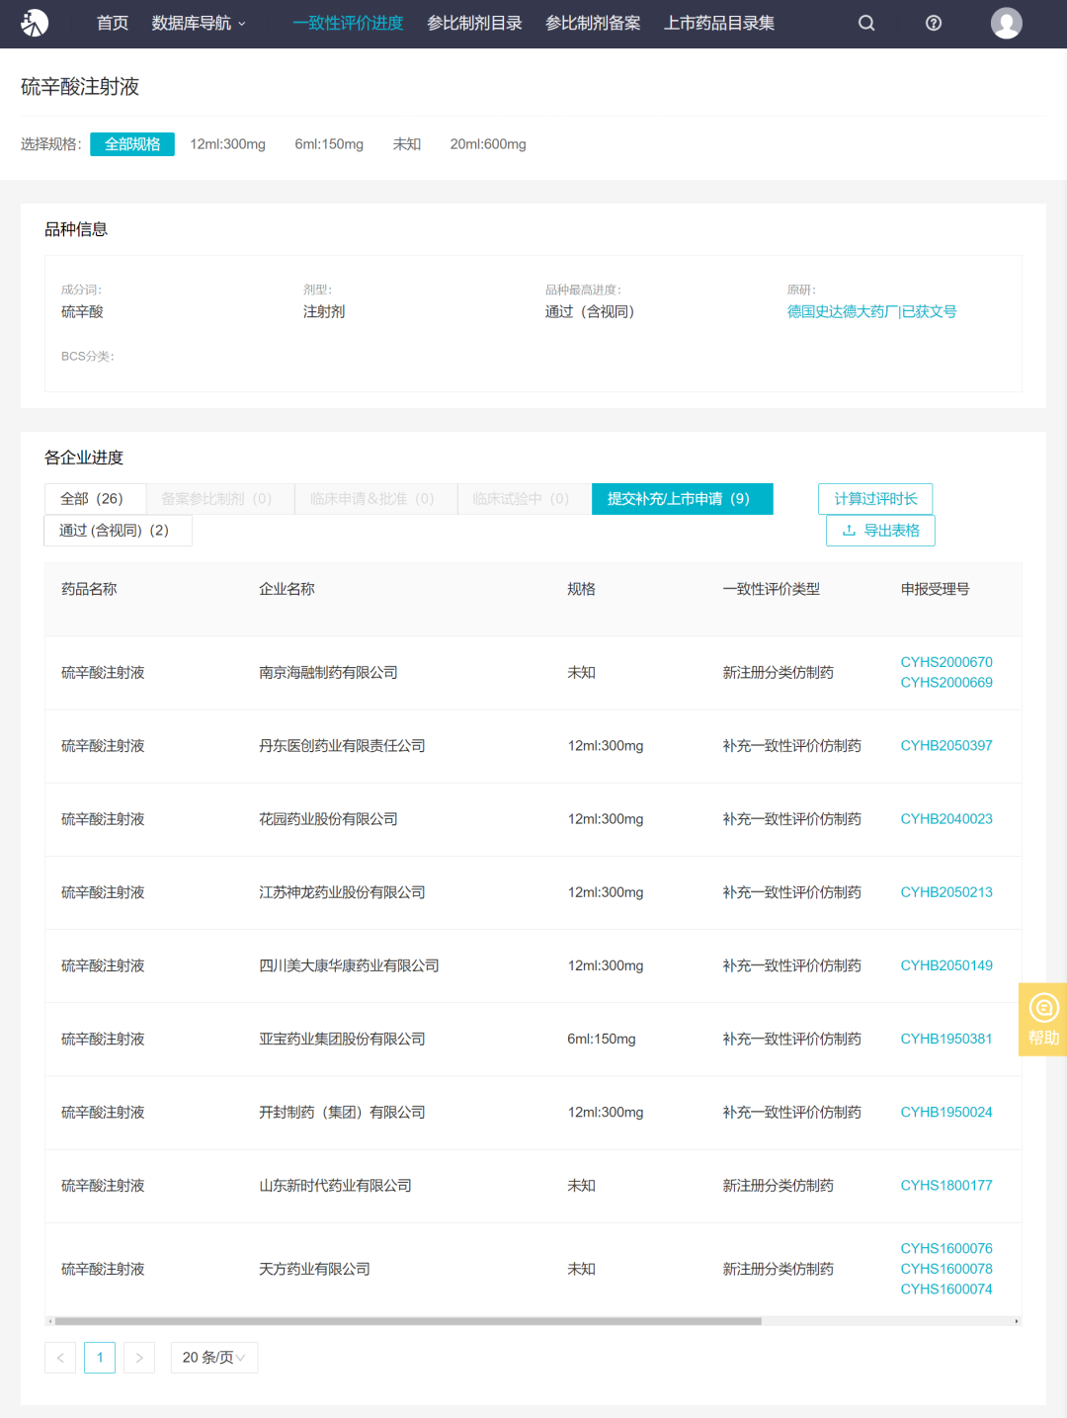Click 临床试验中 (0) tab
The image size is (1067, 1418).
(525, 499)
